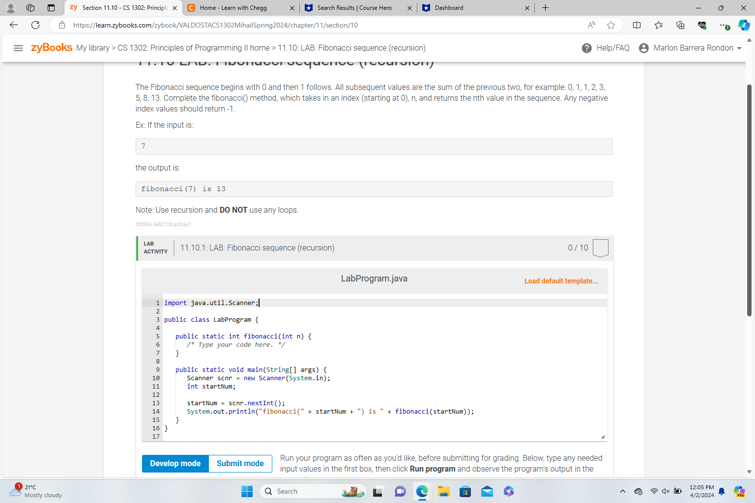
Task: Expand hidden icons in the system tray
Action: tap(622, 491)
